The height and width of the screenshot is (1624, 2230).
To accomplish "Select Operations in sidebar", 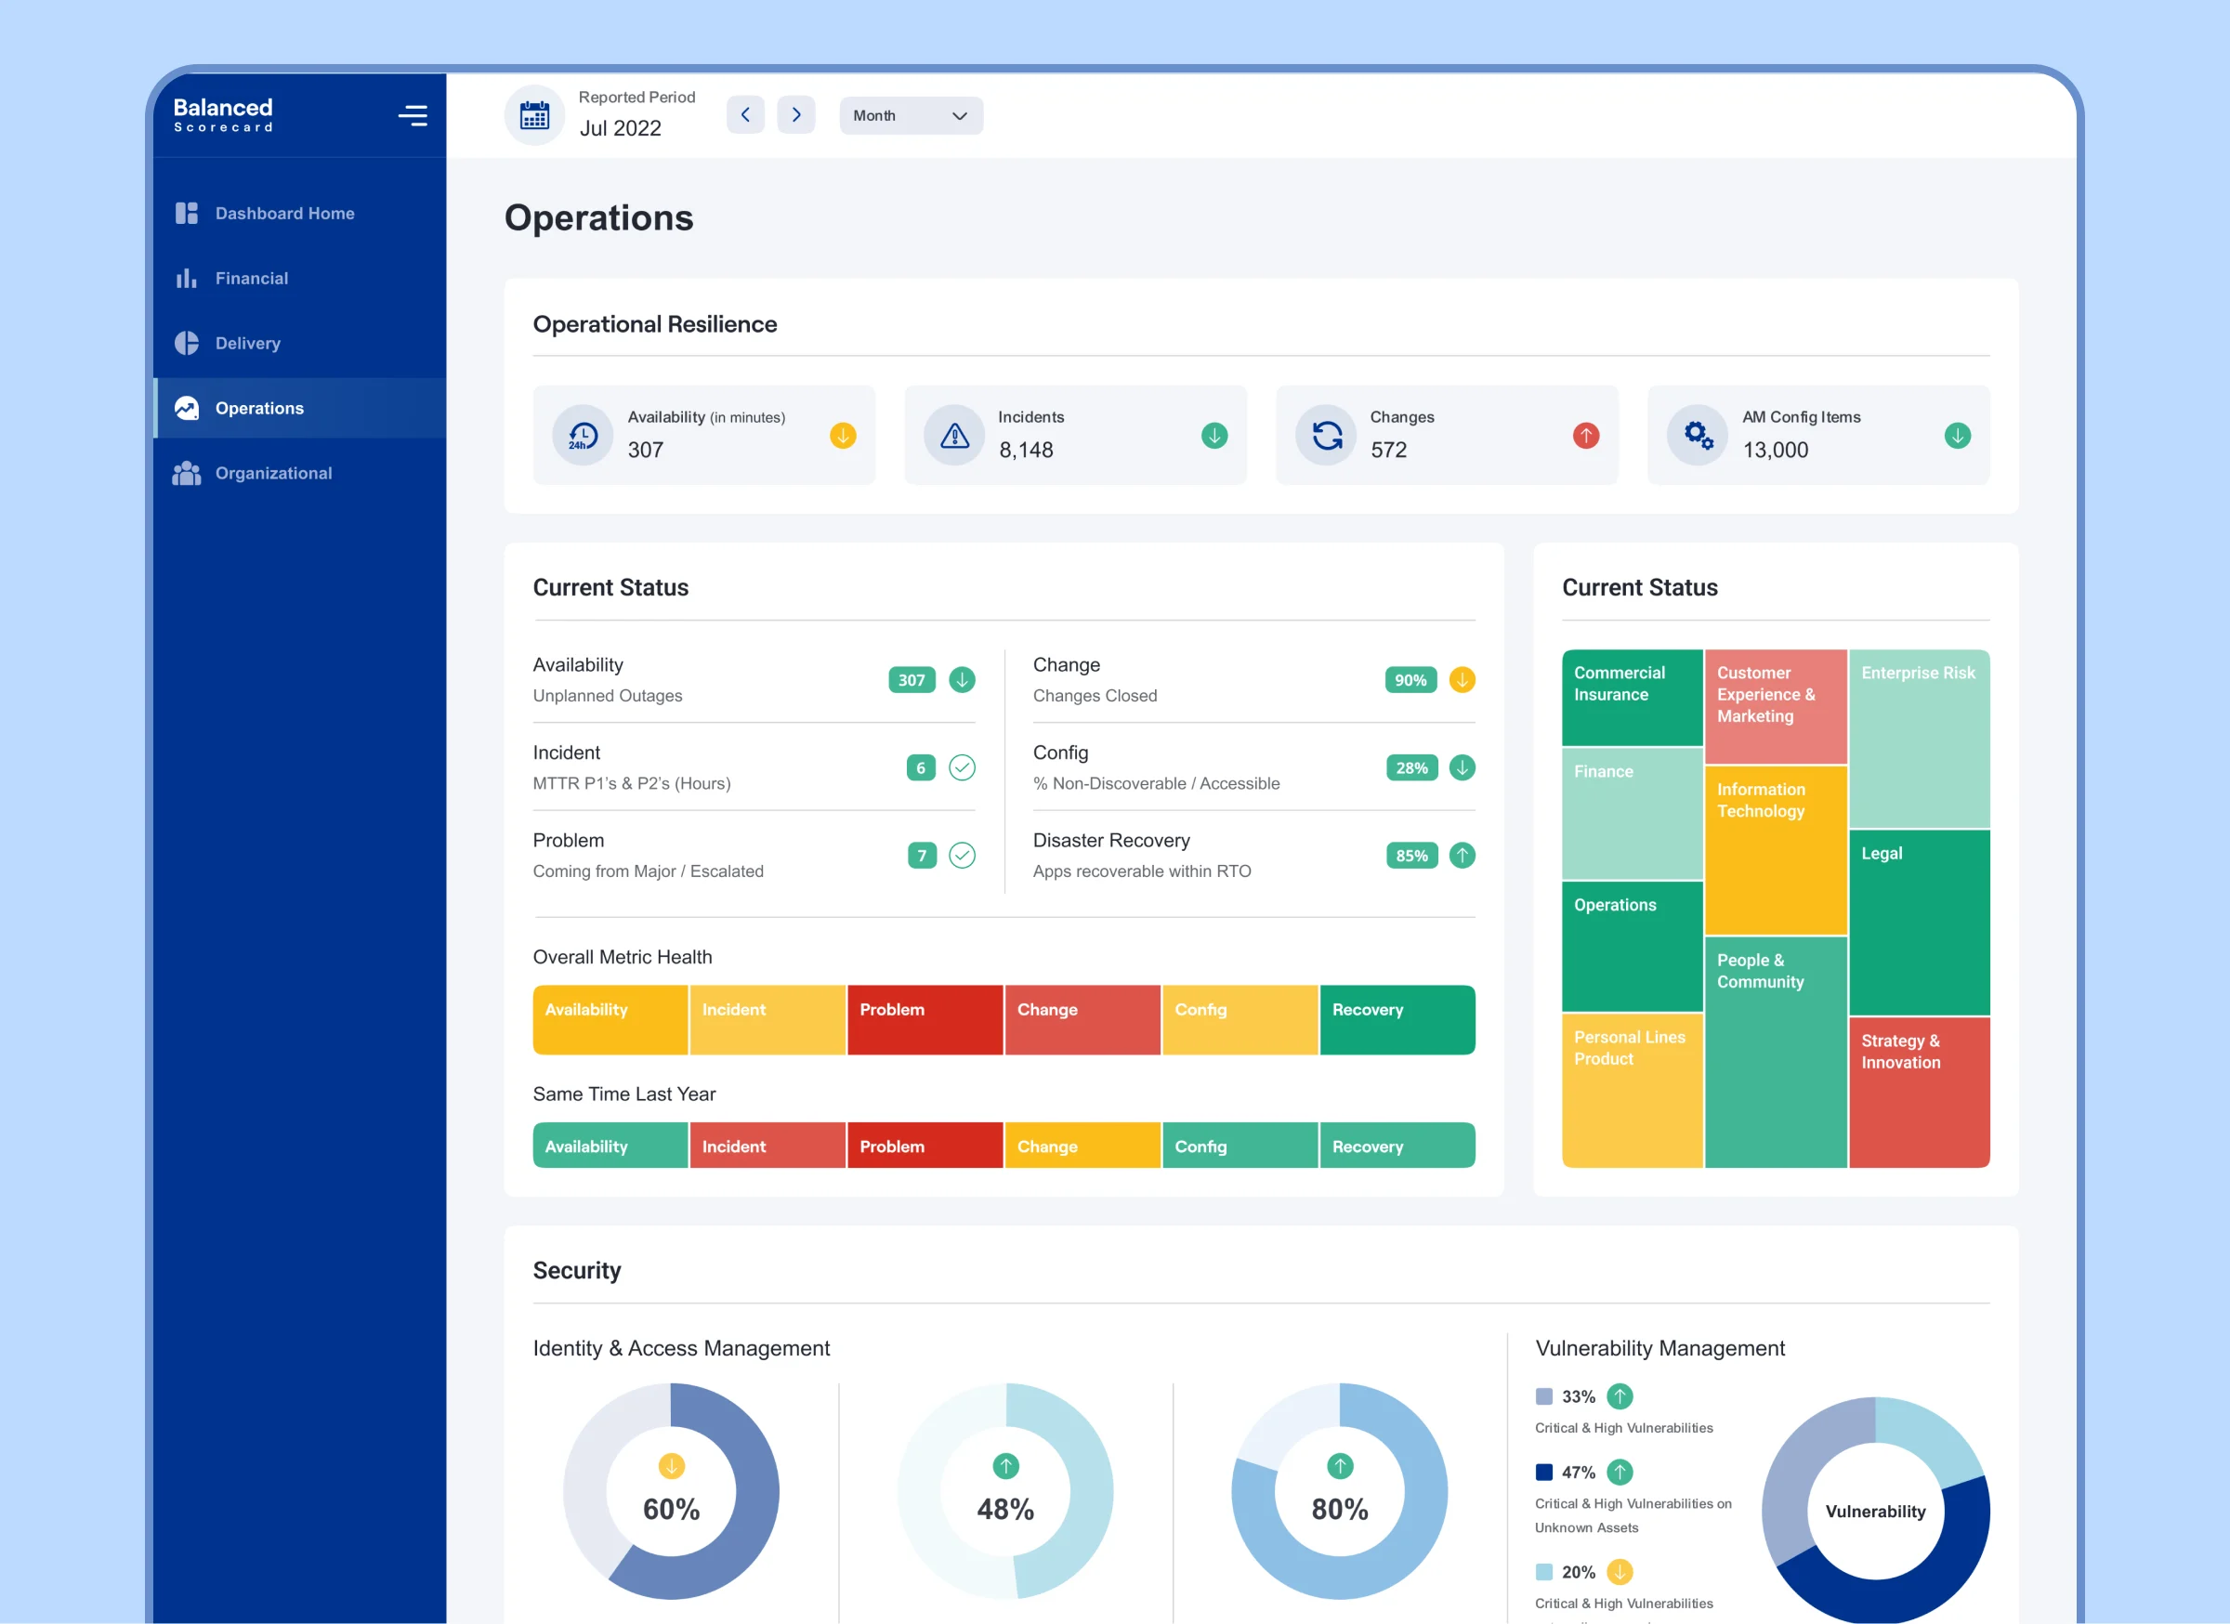I will [300, 408].
